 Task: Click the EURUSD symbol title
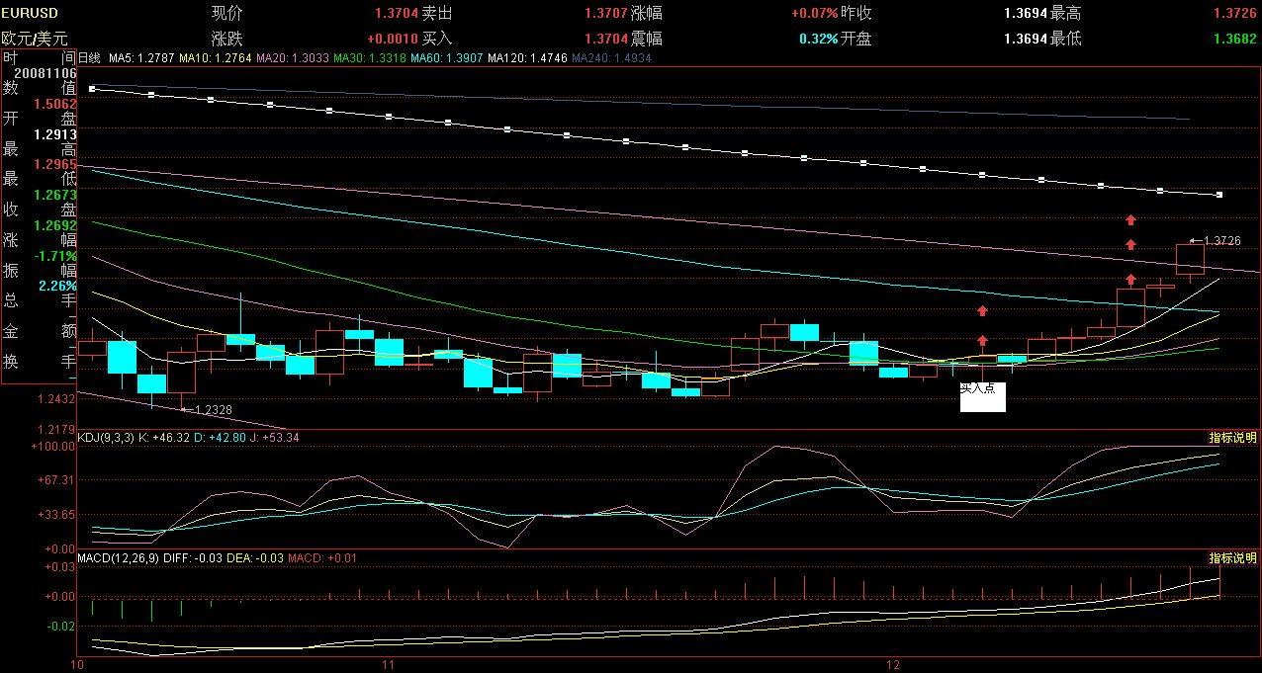point(30,13)
